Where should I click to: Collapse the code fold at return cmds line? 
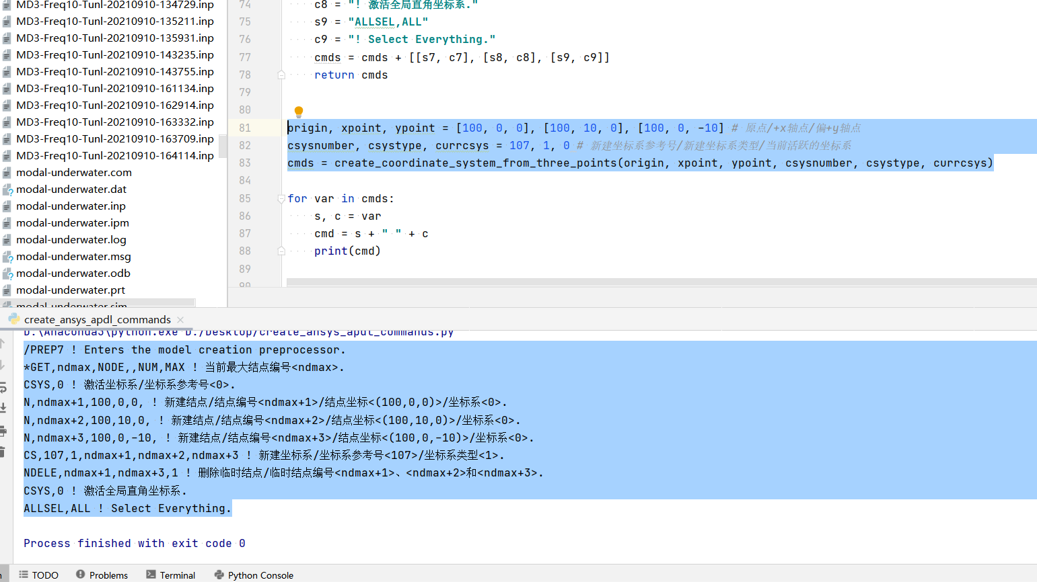point(281,75)
